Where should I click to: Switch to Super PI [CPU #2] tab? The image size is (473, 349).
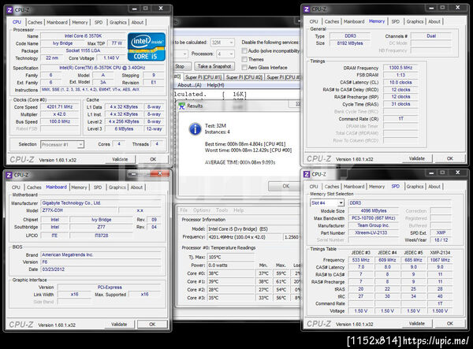pyautogui.click(x=244, y=77)
